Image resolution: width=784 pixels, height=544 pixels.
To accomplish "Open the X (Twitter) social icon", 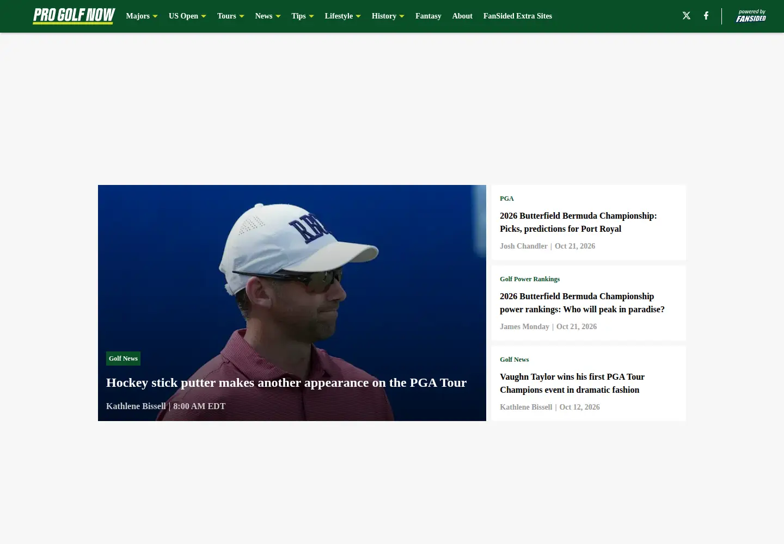I will 687,16.
